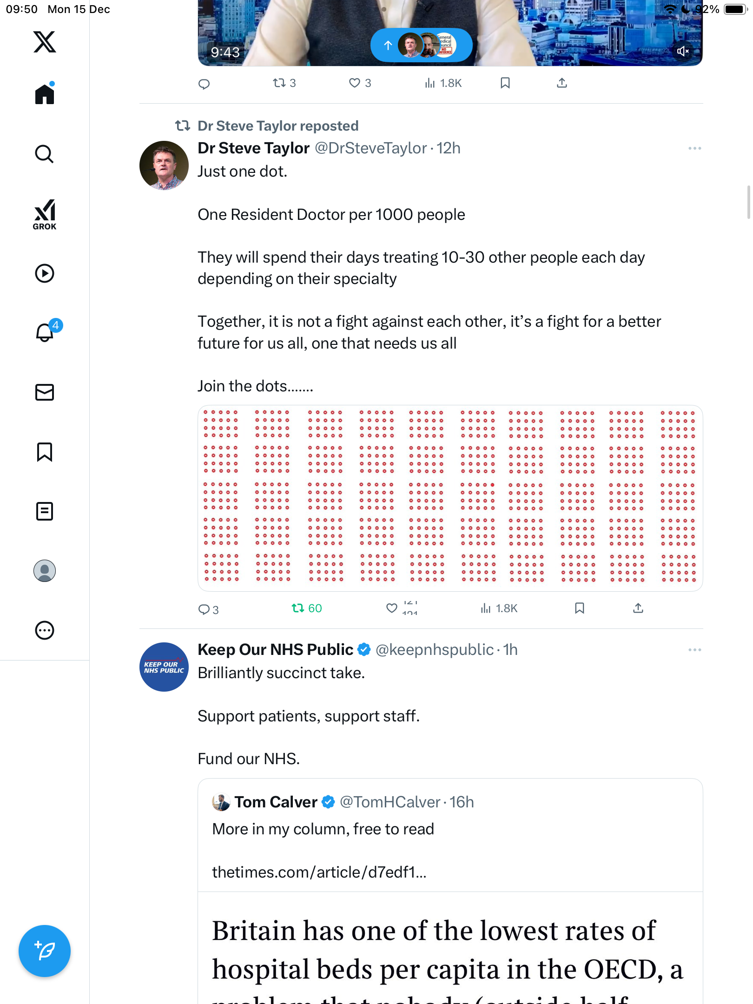Open the Search page
Screen dimensions: 753x1004
pos(45,154)
